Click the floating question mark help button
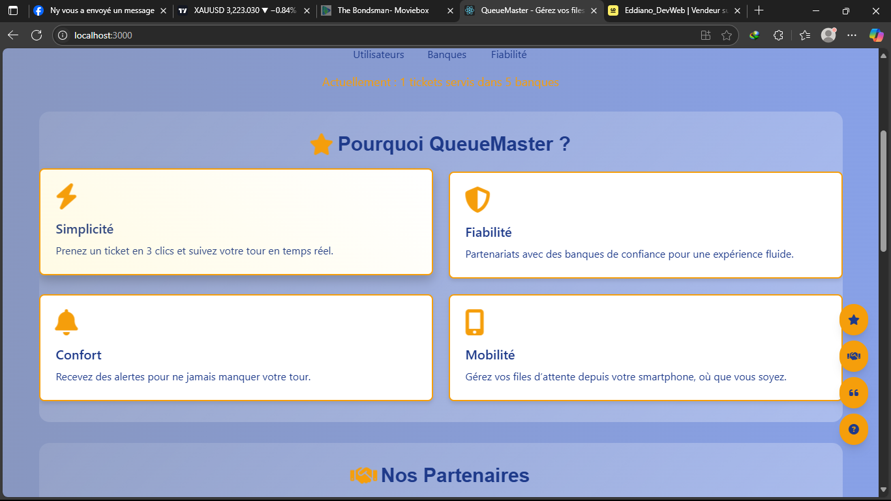Viewport: 891px width, 501px height. coord(854,429)
